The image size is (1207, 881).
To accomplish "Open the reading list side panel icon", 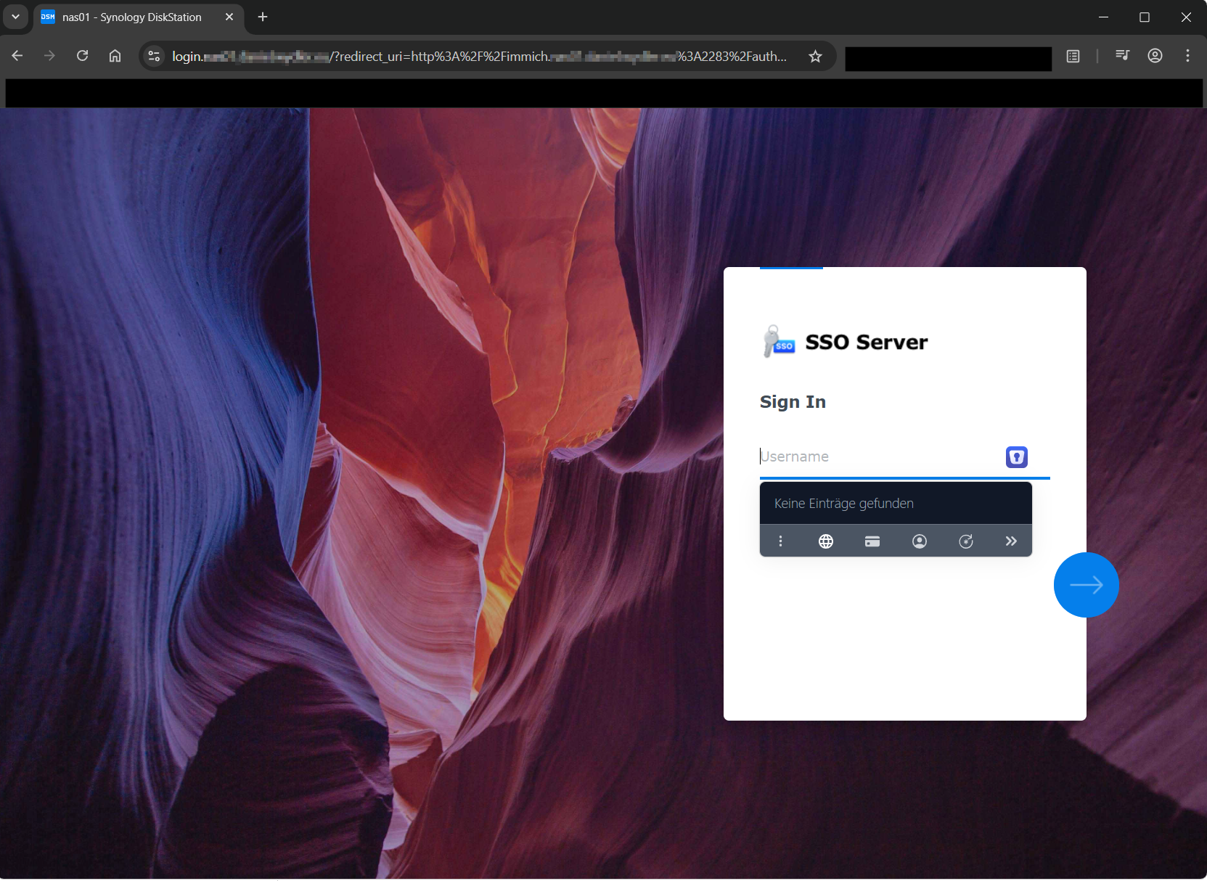I will [1073, 56].
